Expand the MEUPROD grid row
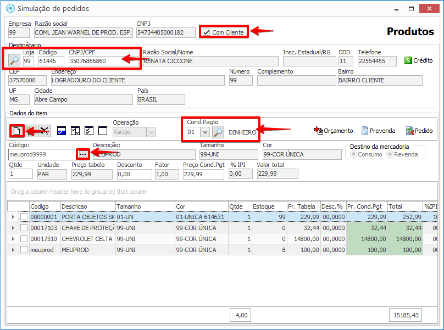The width and height of the screenshot is (444, 330). click(x=13, y=250)
